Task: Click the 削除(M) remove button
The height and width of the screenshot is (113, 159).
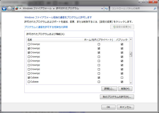Action: coord(125,89)
